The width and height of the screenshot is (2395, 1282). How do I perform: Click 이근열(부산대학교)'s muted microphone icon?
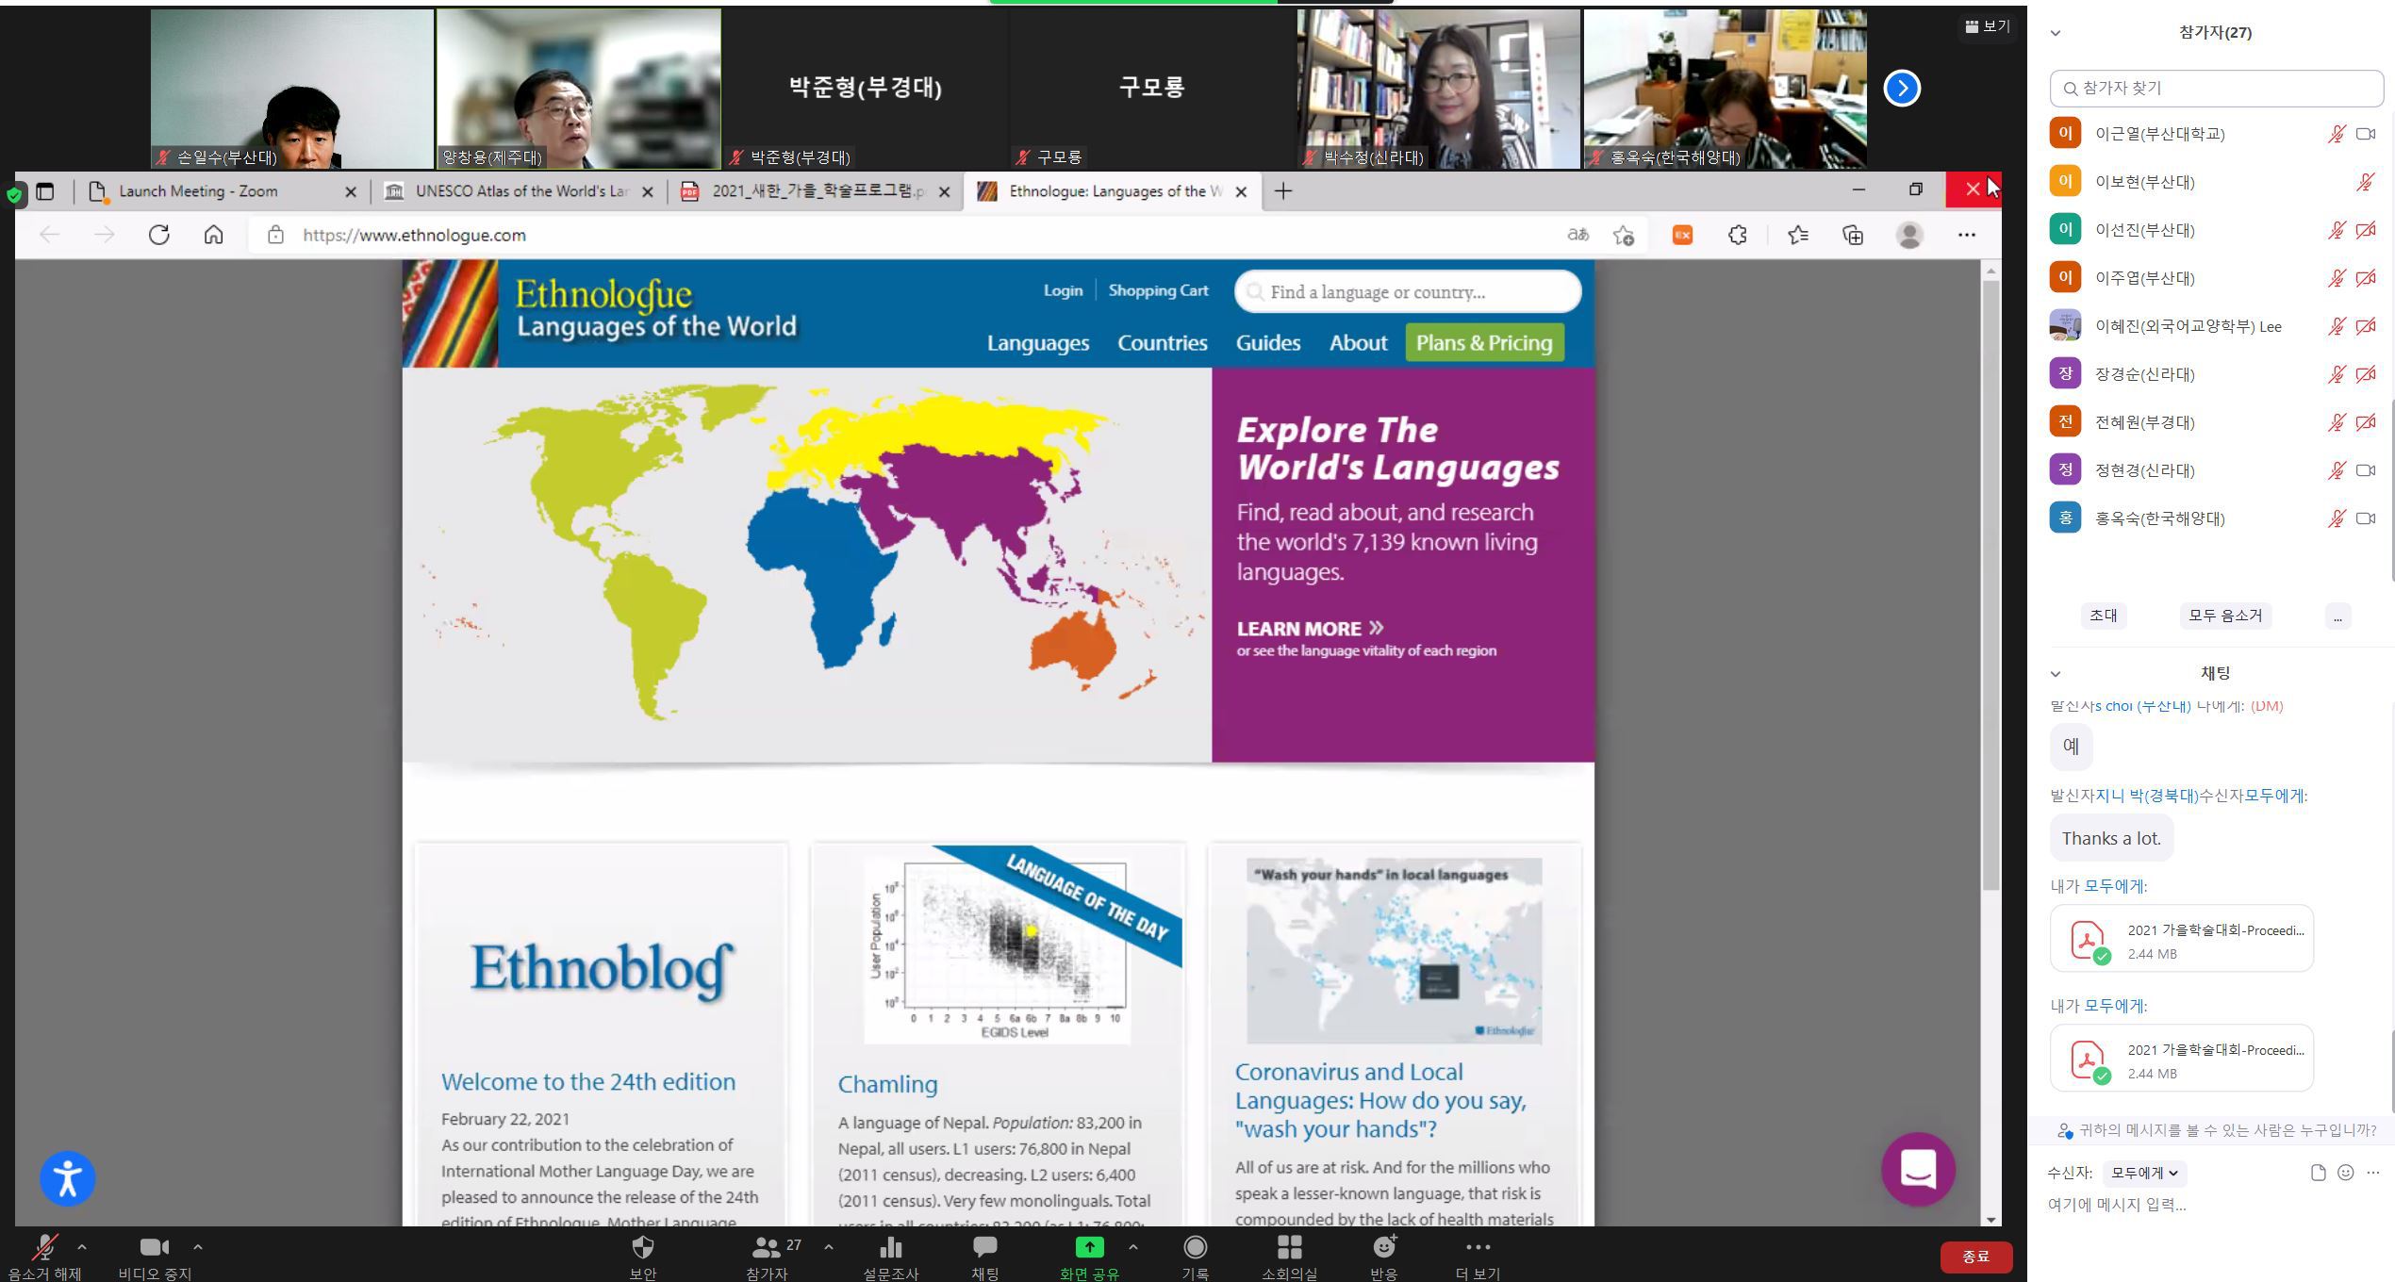pyautogui.click(x=2336, y=134)
